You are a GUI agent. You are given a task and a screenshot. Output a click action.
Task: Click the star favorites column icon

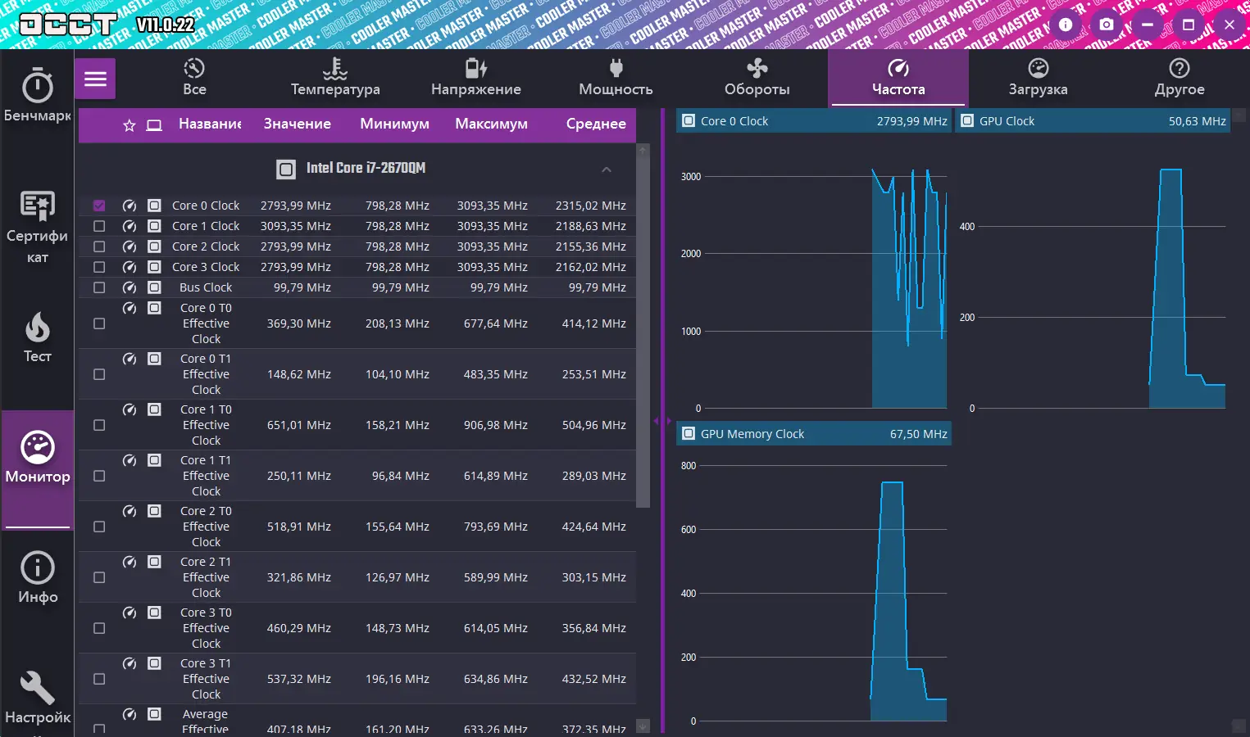point(129,125)
